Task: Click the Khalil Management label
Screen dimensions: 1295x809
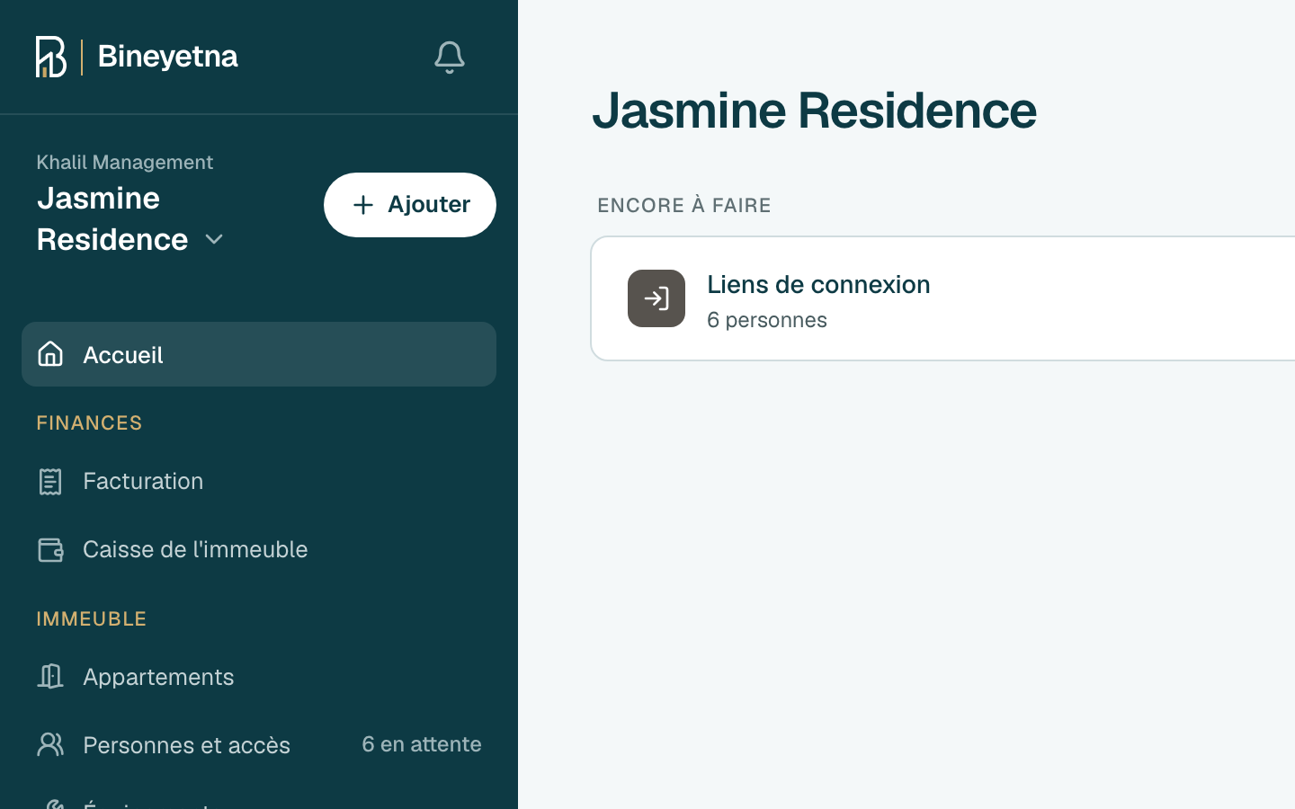Action: click(x=125, y=162)
